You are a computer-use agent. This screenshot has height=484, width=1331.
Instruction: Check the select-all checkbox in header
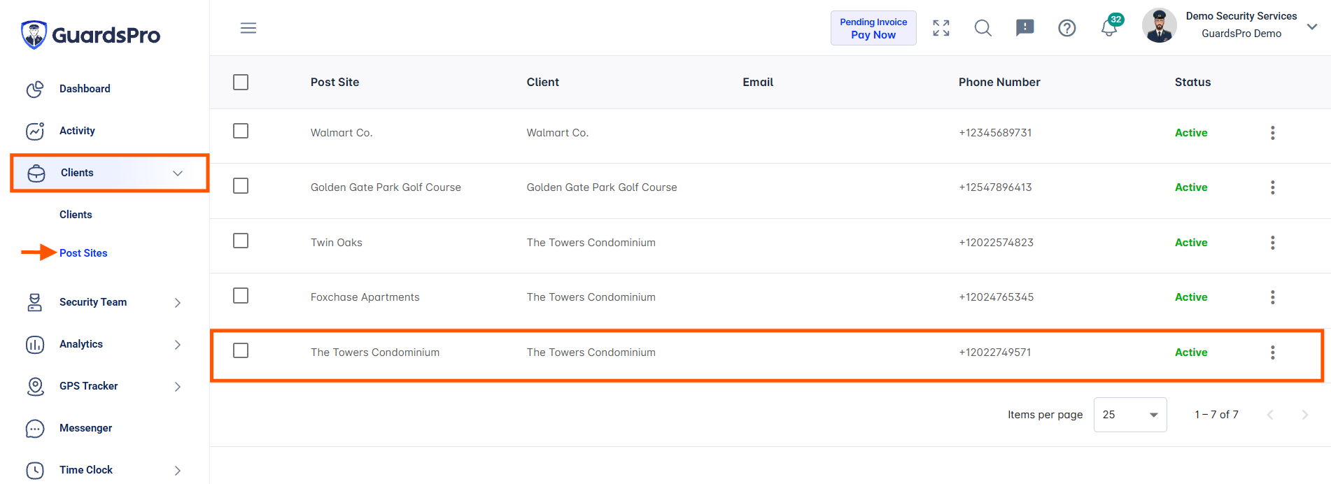(241, 83)
